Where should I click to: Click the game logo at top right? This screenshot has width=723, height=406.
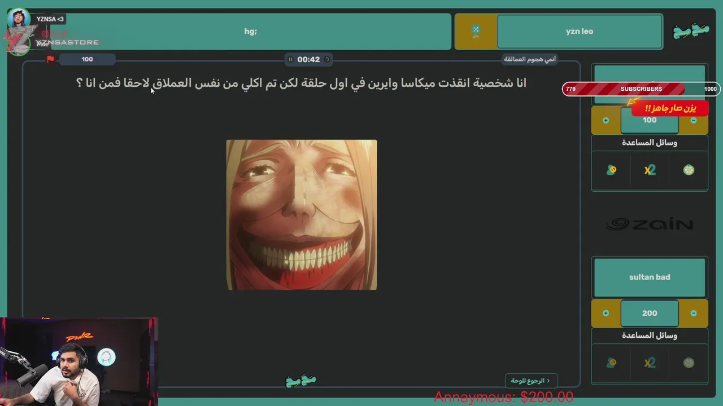(691, 31)
